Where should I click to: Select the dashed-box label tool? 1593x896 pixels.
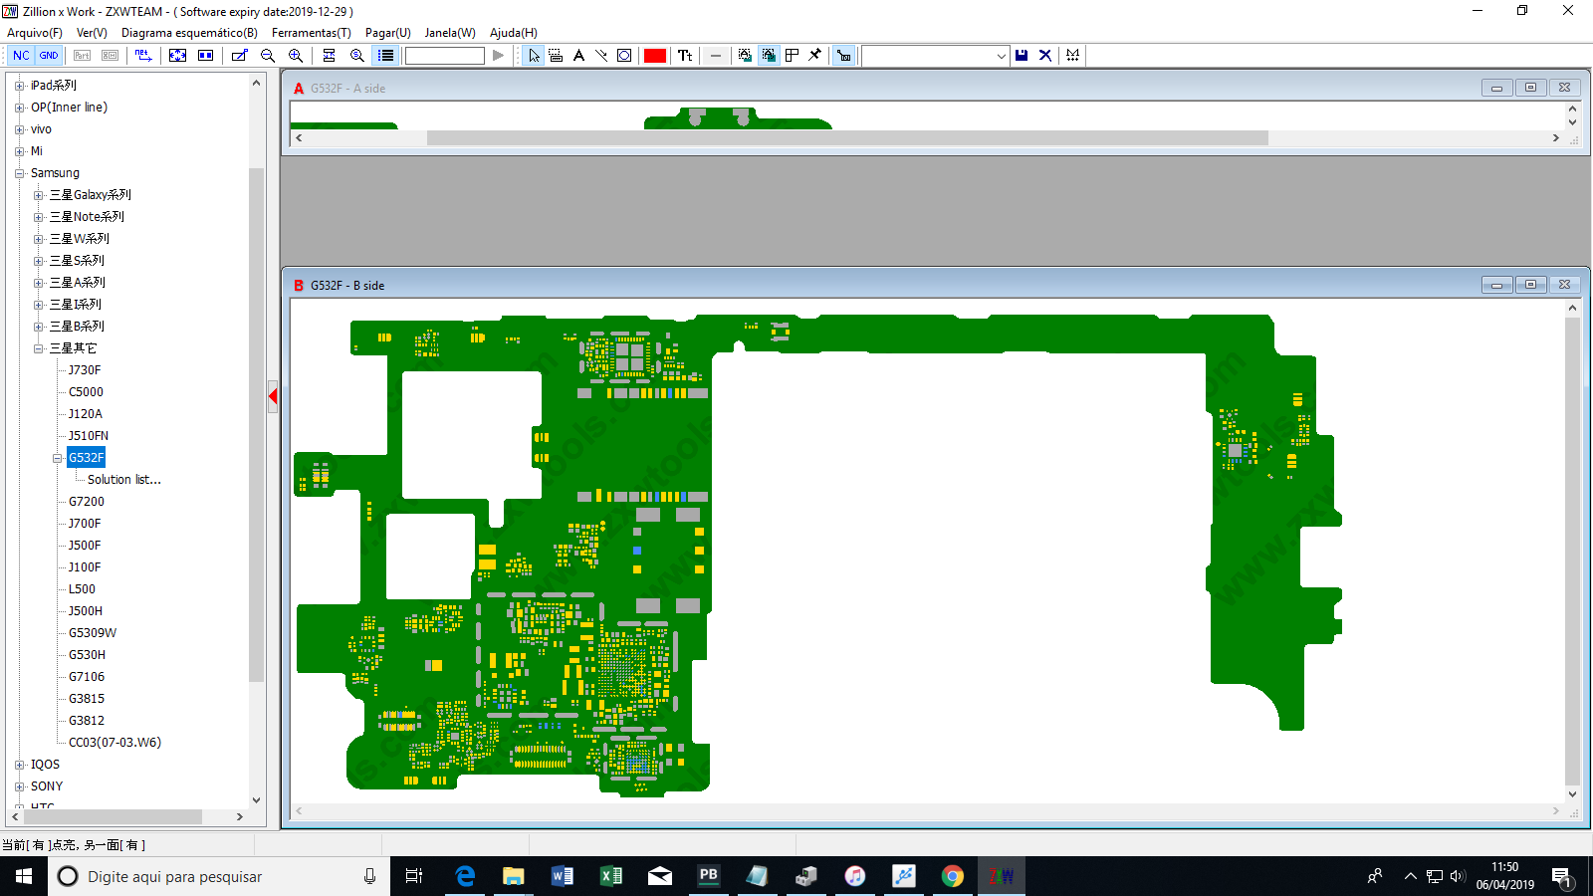(x=556, y=56)
